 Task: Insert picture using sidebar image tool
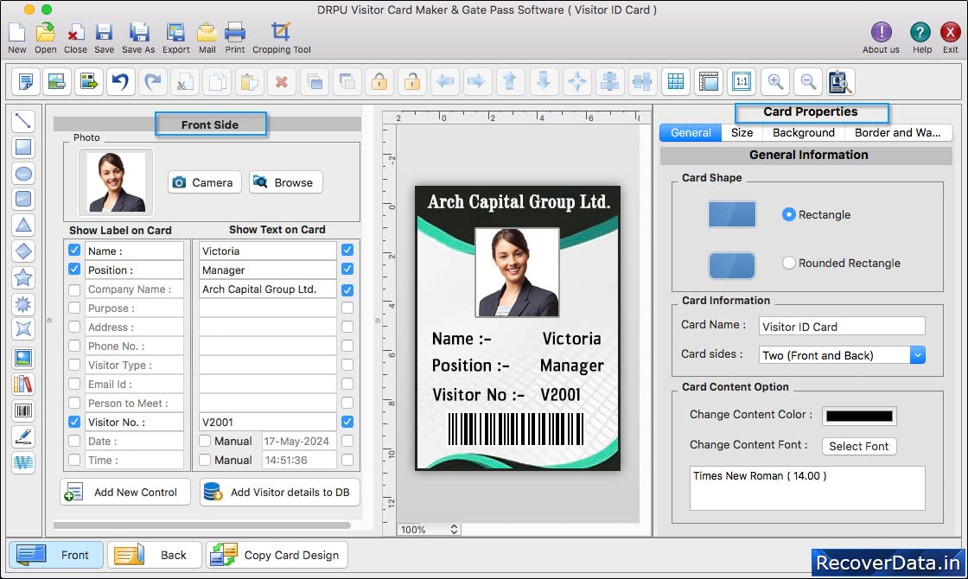click(x=23, y=358)
